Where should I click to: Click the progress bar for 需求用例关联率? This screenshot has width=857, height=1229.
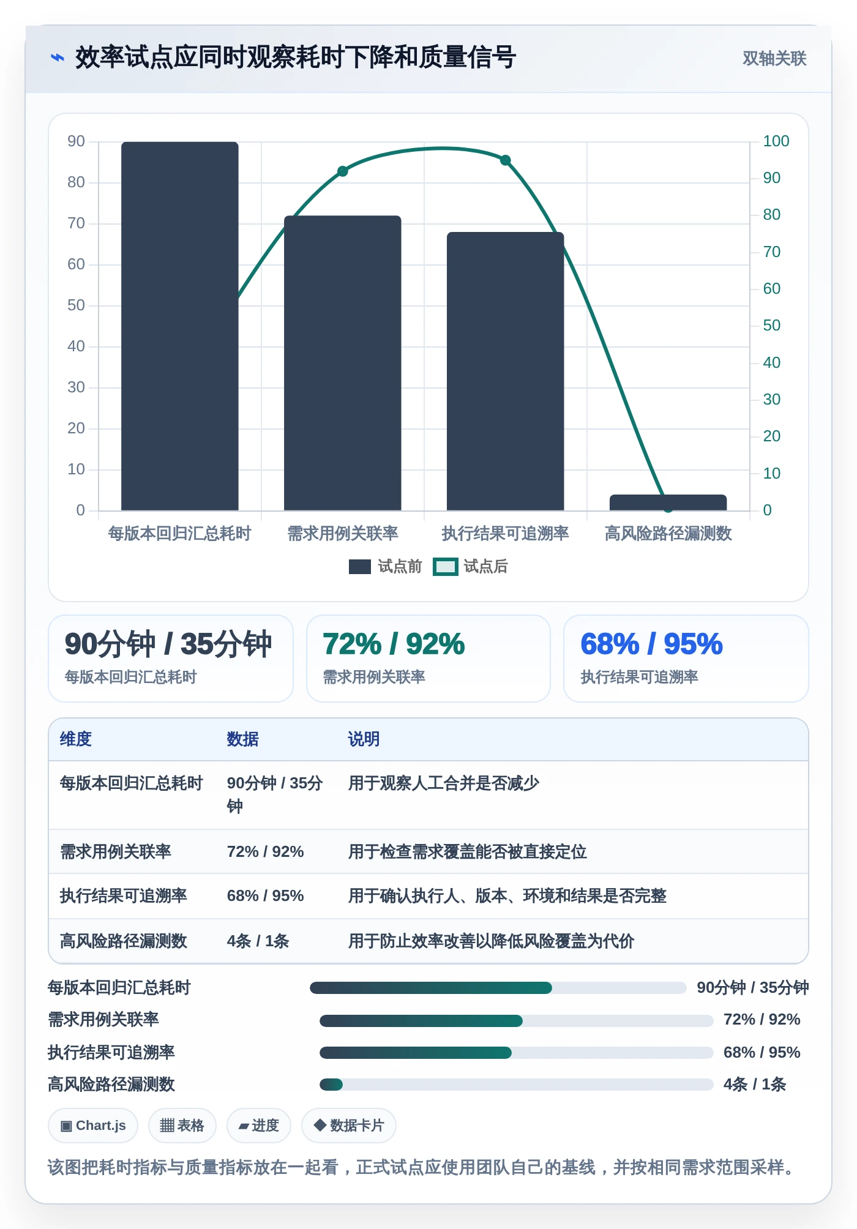[517, 1021]
